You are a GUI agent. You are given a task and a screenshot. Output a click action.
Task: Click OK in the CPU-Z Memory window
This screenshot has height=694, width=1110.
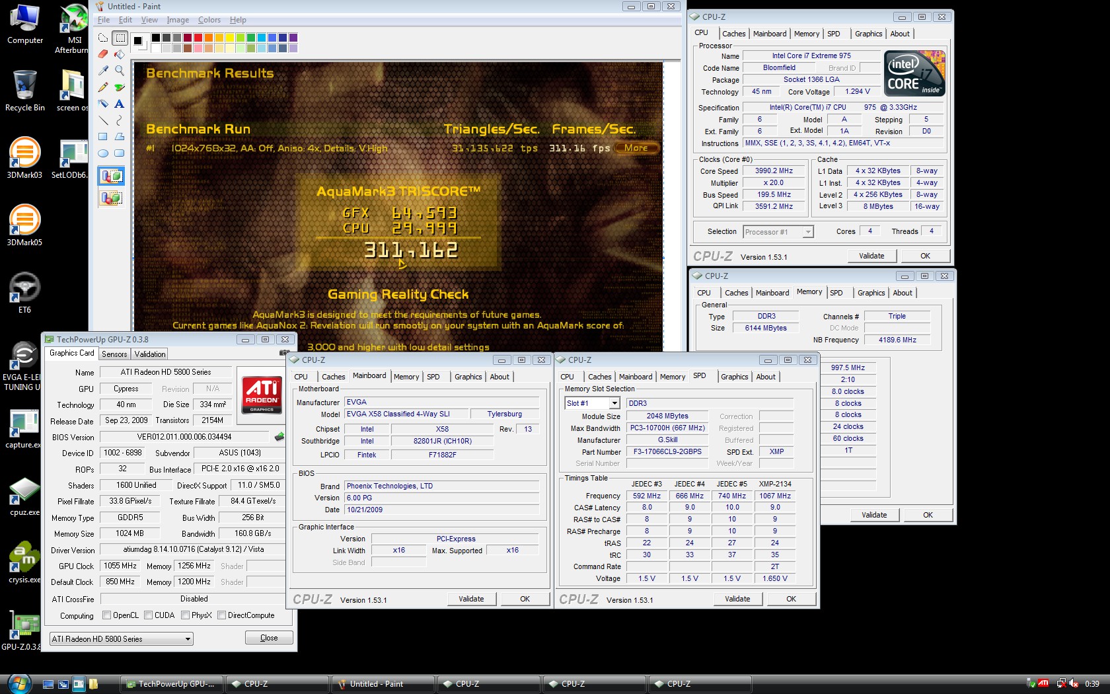click(928, 515)
